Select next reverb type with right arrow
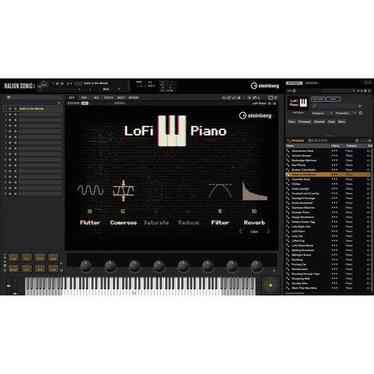 [269, 231]
